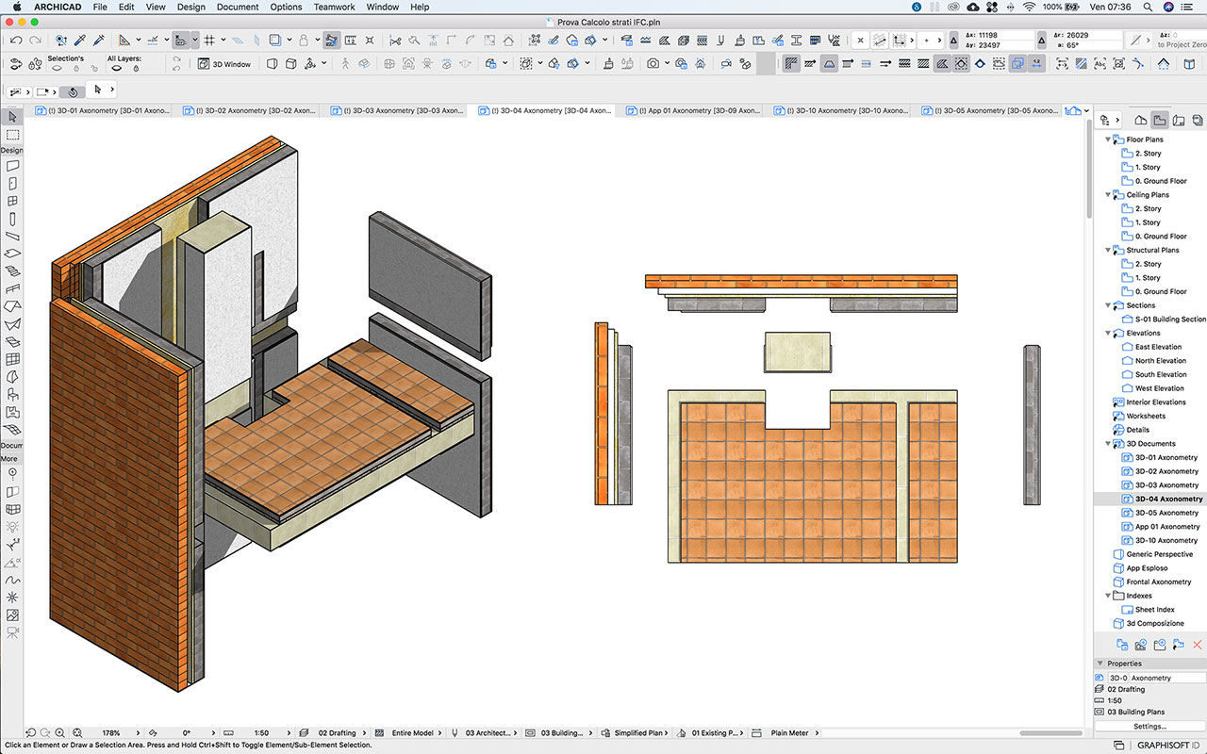Open the Document menu
The height and width of the screenshot is (754, 1207).
(237, 7)
